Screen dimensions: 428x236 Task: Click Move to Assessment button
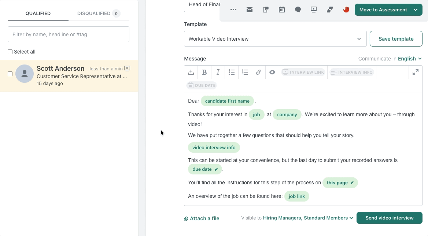383,10
